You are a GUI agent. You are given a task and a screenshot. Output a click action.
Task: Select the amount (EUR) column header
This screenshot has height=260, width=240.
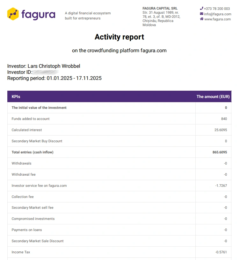click(213, 96)
